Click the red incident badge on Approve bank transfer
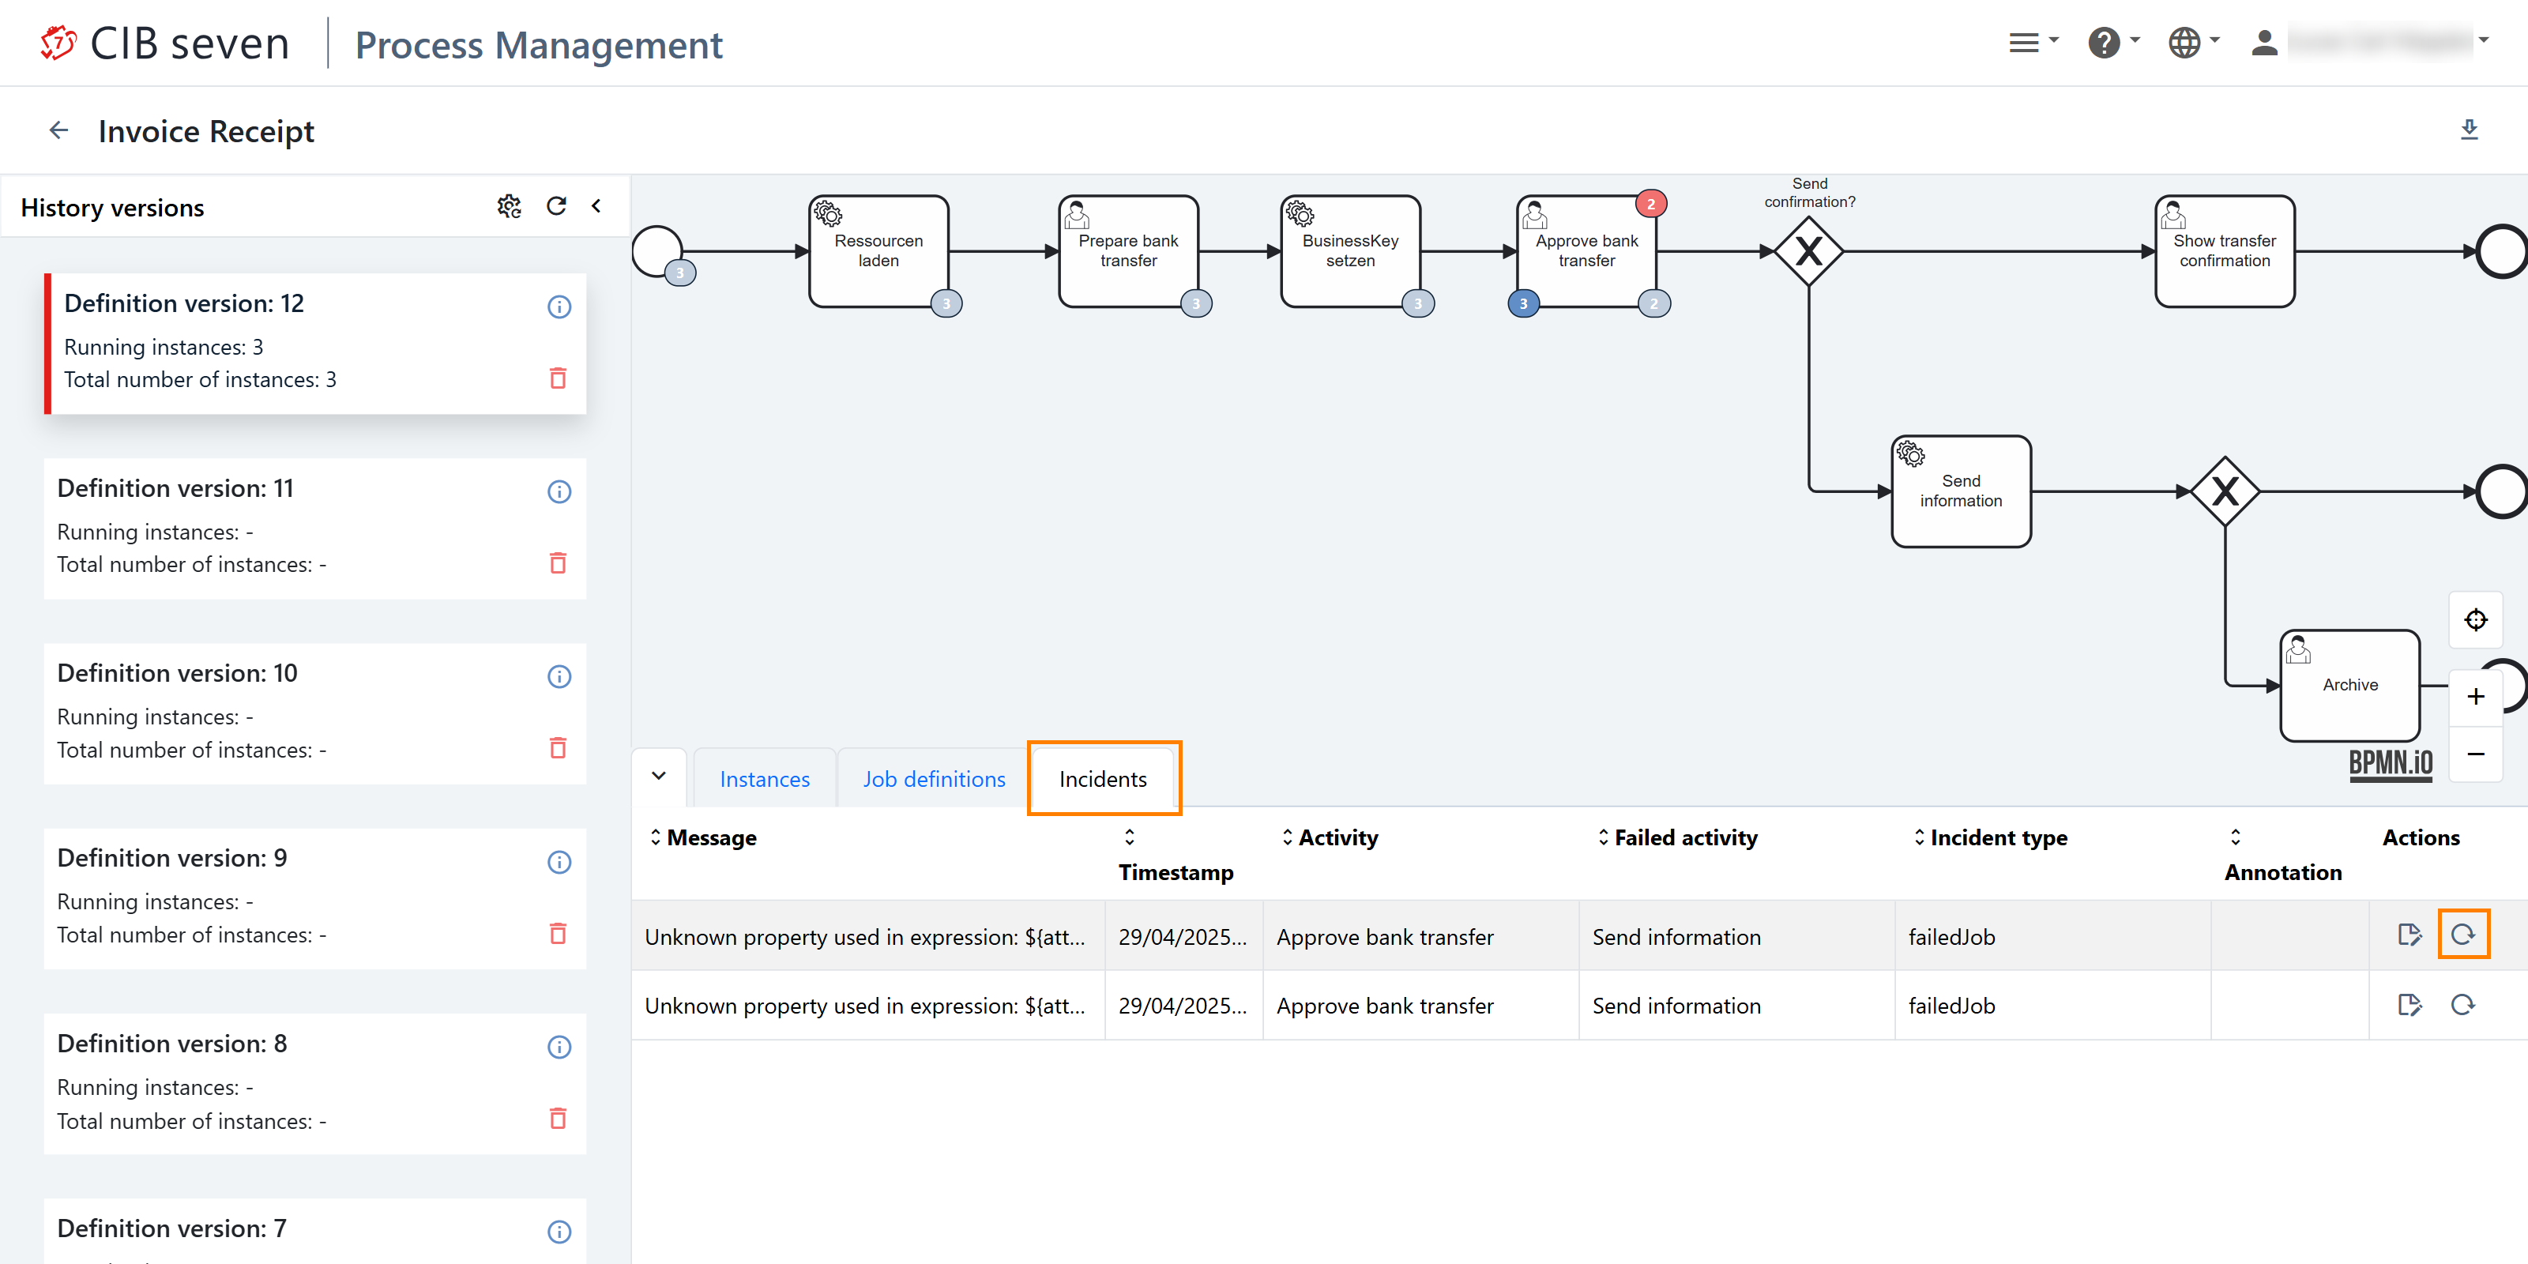The image size is (2528, 1264). pyautogui.click(x=1650, y=204)
